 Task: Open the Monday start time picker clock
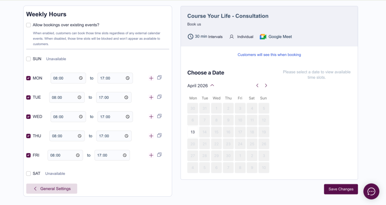81,78
